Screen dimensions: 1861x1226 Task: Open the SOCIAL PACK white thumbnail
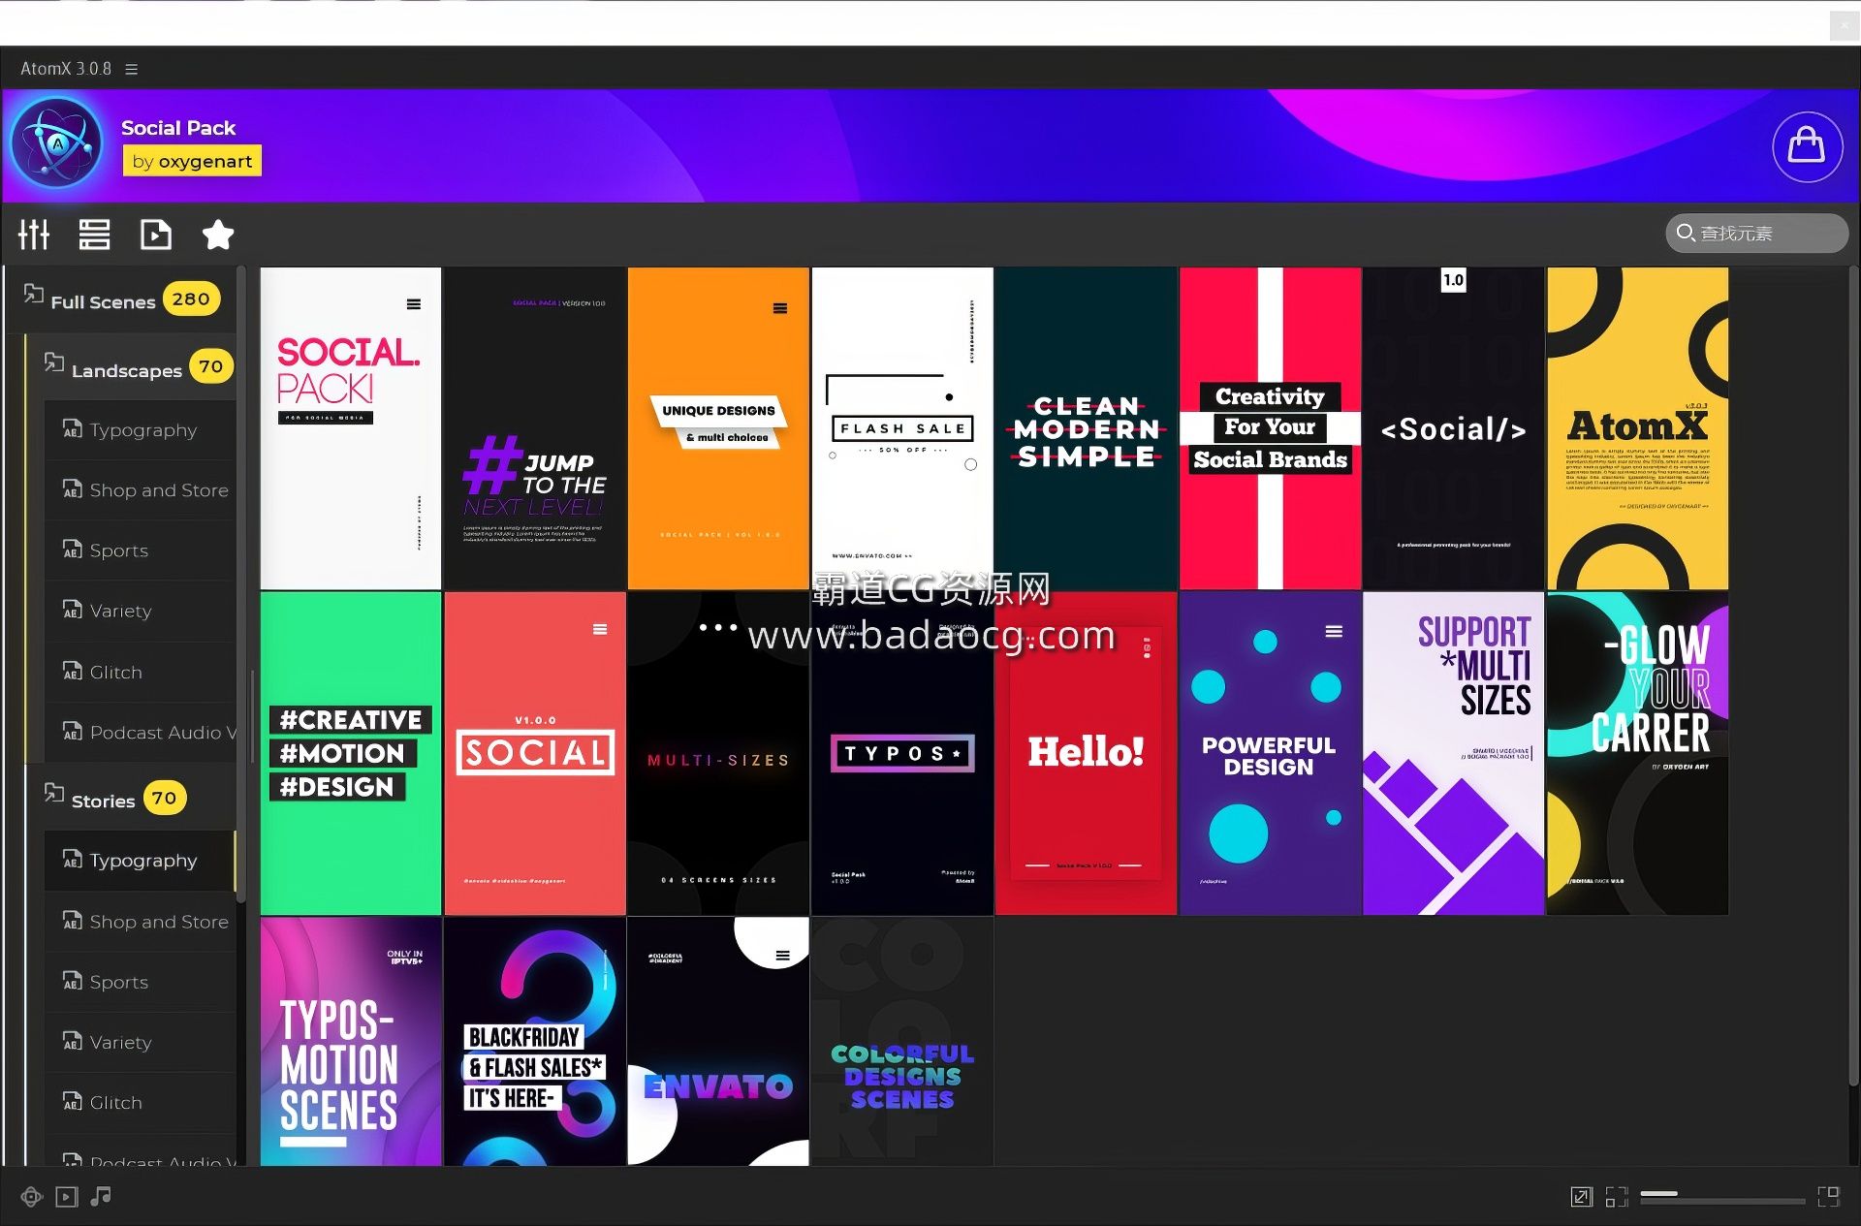click(351, 428)
